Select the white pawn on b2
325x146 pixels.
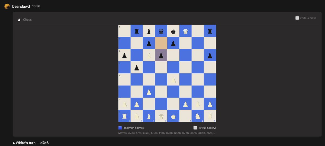[x=137, y=104]
